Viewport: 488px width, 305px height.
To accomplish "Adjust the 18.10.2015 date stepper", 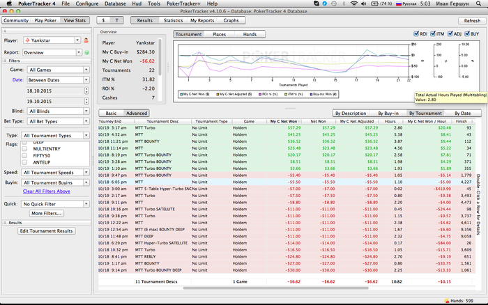I will click(x=86, y=91).
